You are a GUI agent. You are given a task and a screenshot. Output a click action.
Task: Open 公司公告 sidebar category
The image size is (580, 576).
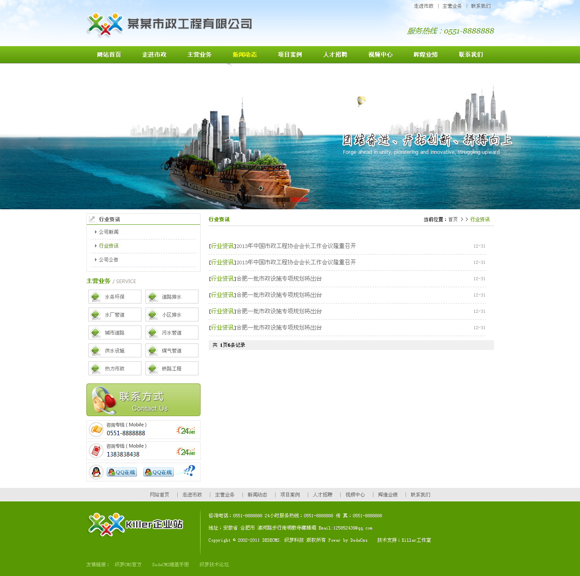(x=108, y=260)
